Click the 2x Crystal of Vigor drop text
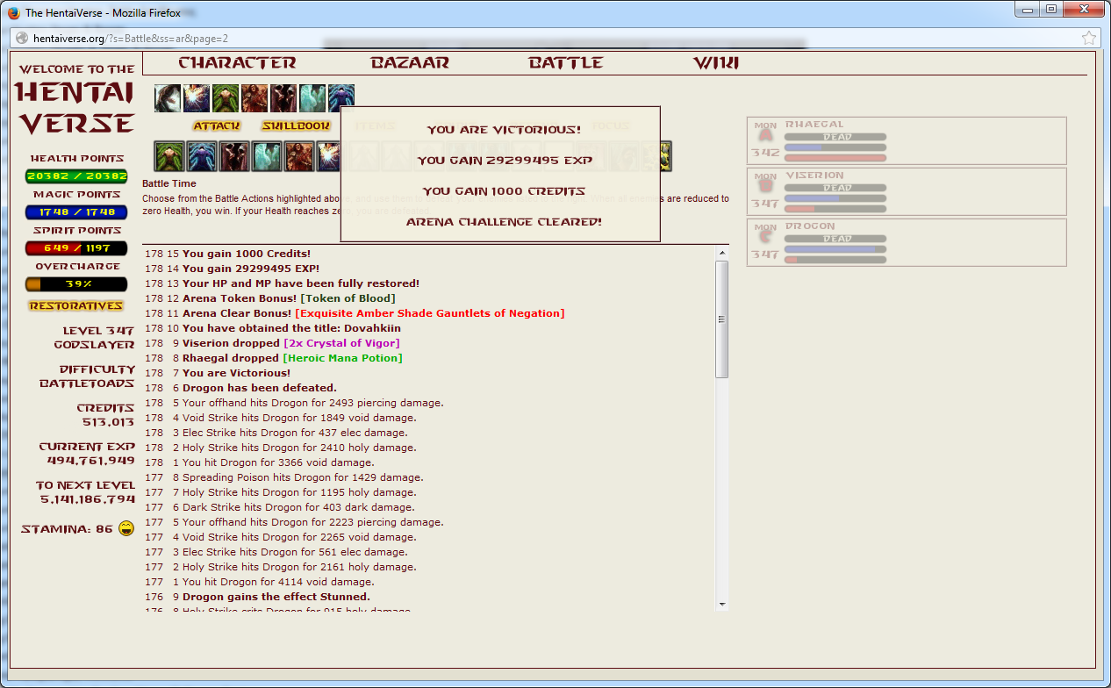 click(341, 343)
